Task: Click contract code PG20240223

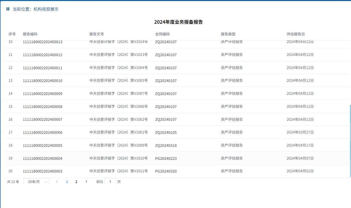Action: coord(166,159)
